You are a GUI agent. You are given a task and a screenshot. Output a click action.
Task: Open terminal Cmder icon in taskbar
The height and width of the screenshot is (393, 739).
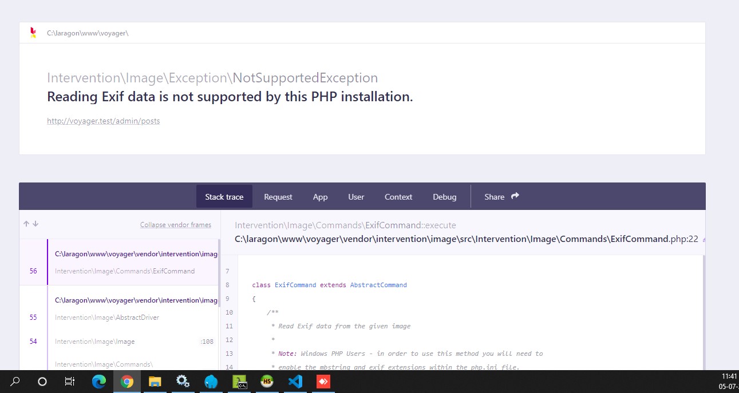239,382
